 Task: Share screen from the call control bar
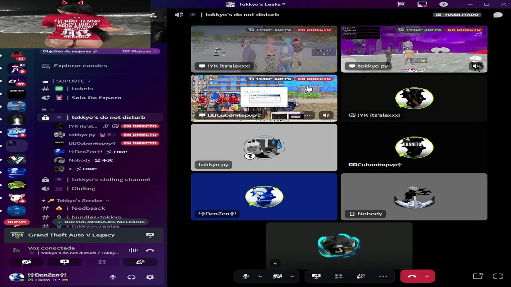[316, 276]
